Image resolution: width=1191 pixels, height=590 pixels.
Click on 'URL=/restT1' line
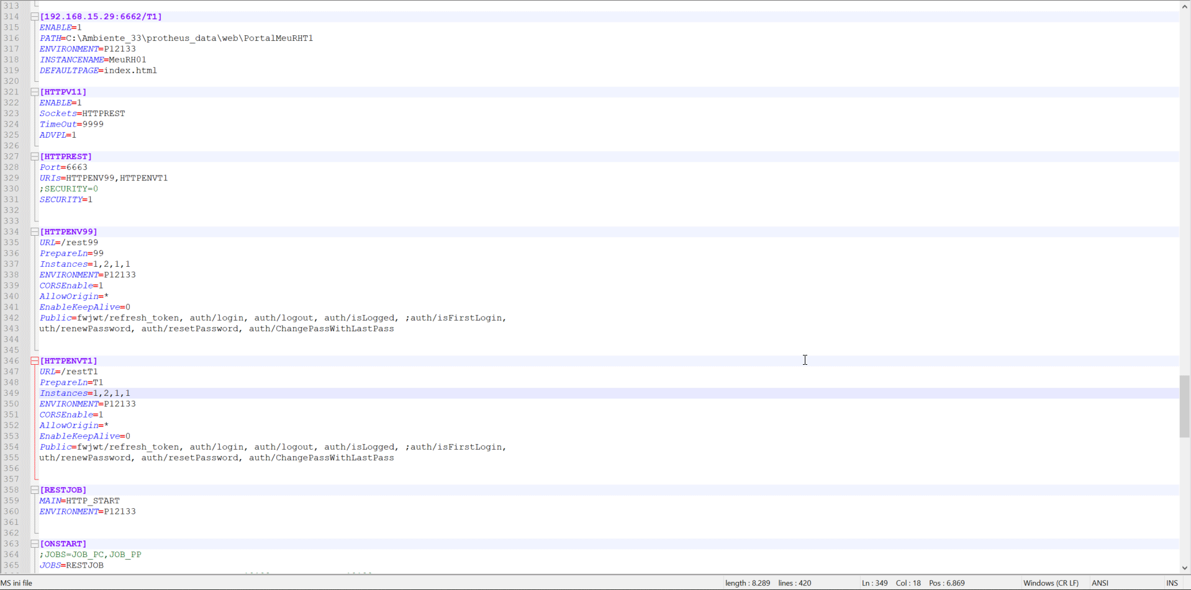tap(69, 372)
